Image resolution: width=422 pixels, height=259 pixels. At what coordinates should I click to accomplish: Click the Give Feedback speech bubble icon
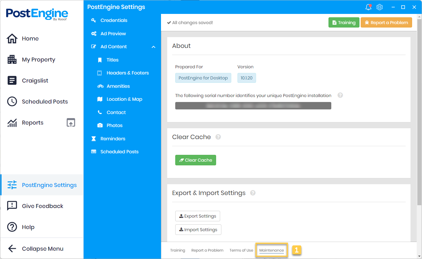(12, 206)
